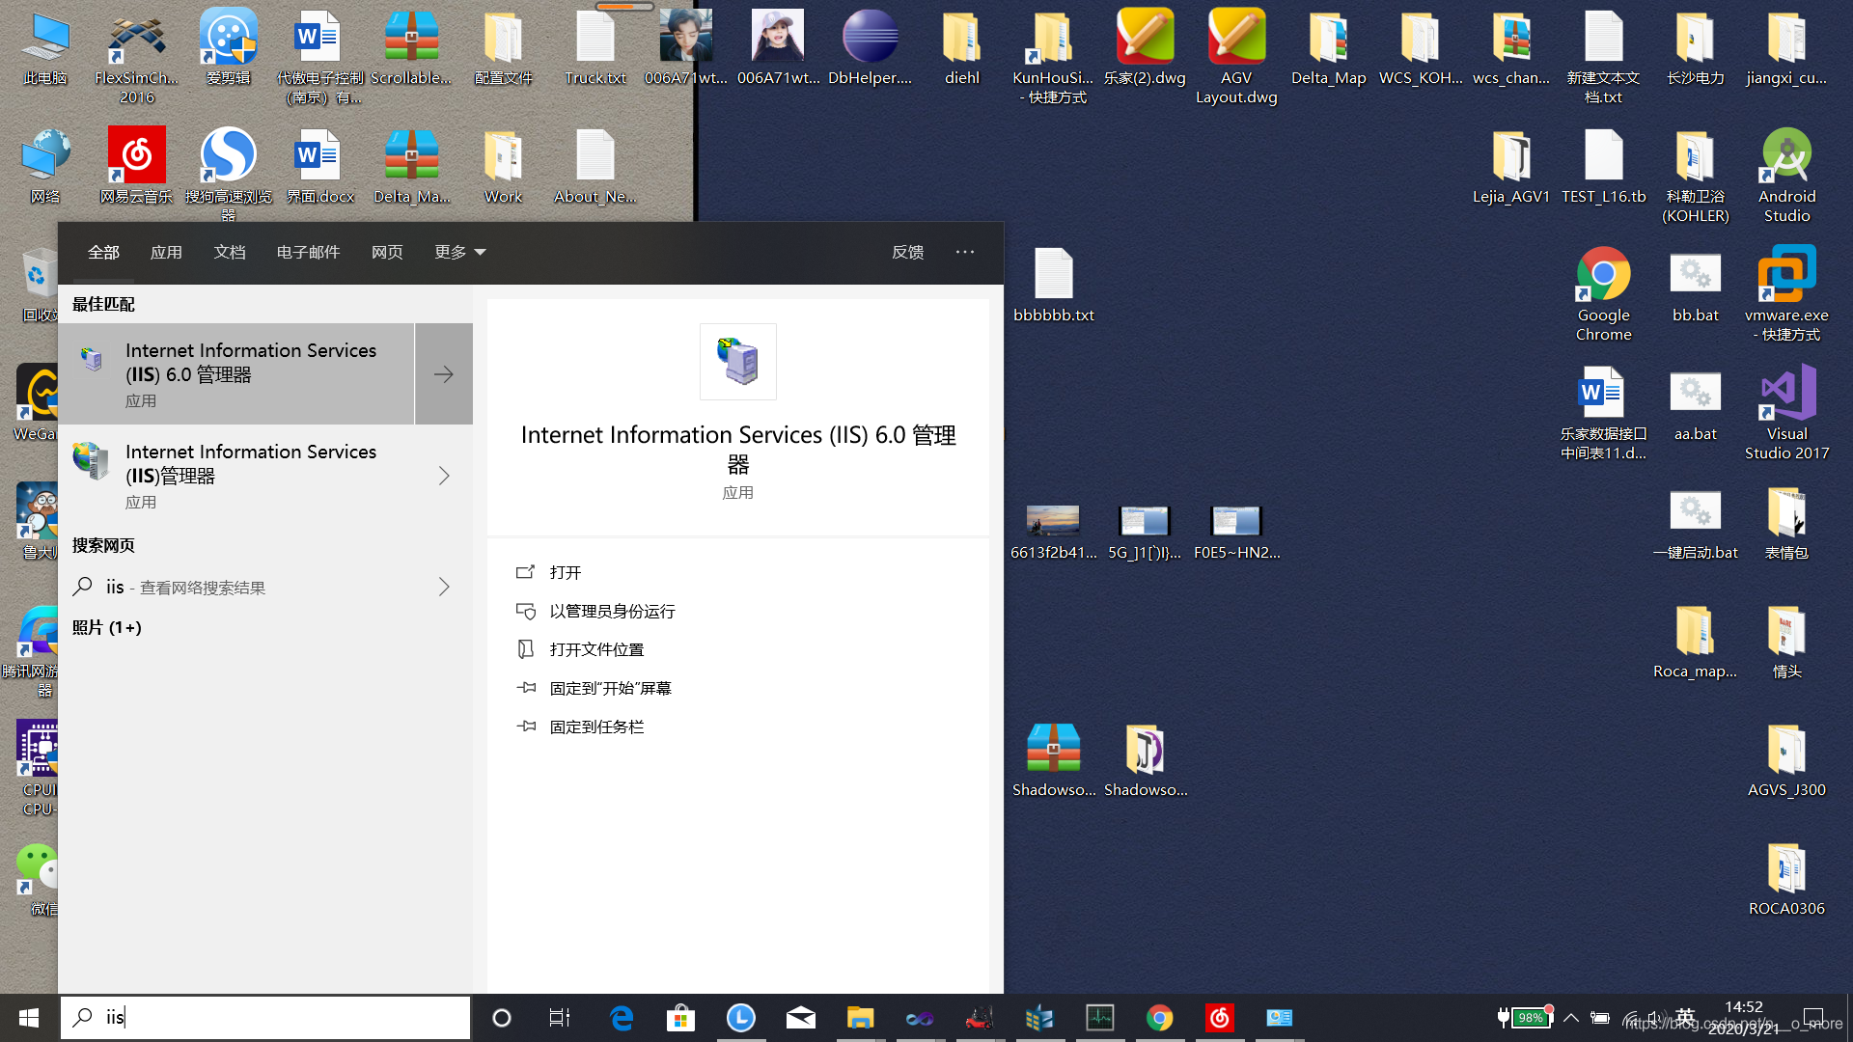1853x1042 pixels.
Task: Expand the 更多 dropdown filter
Action: click(x=459, y=252)
